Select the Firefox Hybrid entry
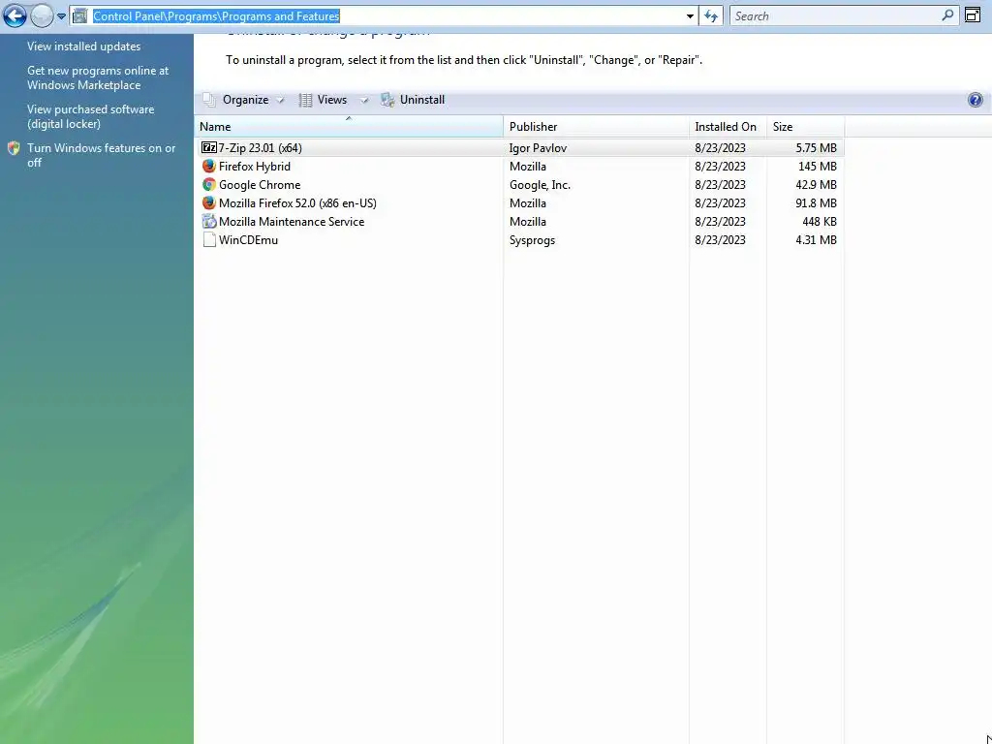This screenshot has height=744, width=992. point(519,167)
